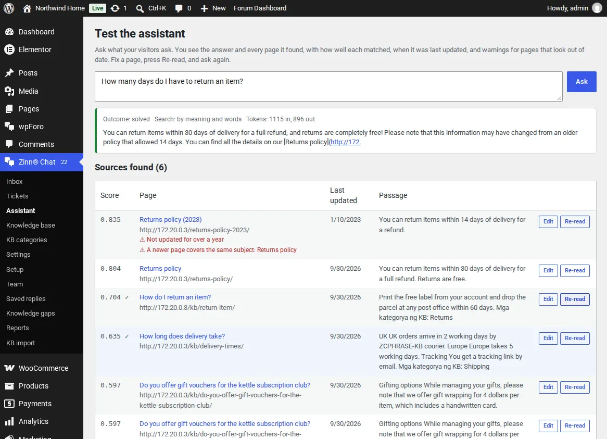This screenshot has width=607, height=439.
Task: Click the Dashboard gauge icon
Action: 9,32
